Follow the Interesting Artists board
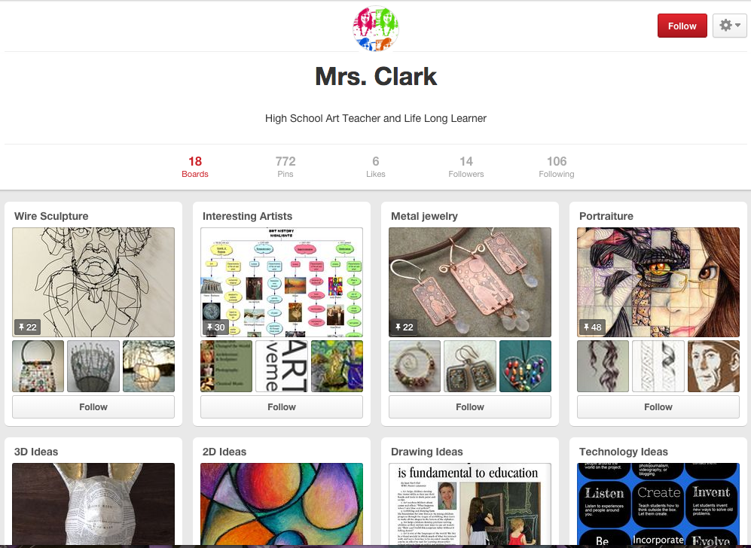 click(282, 406)
